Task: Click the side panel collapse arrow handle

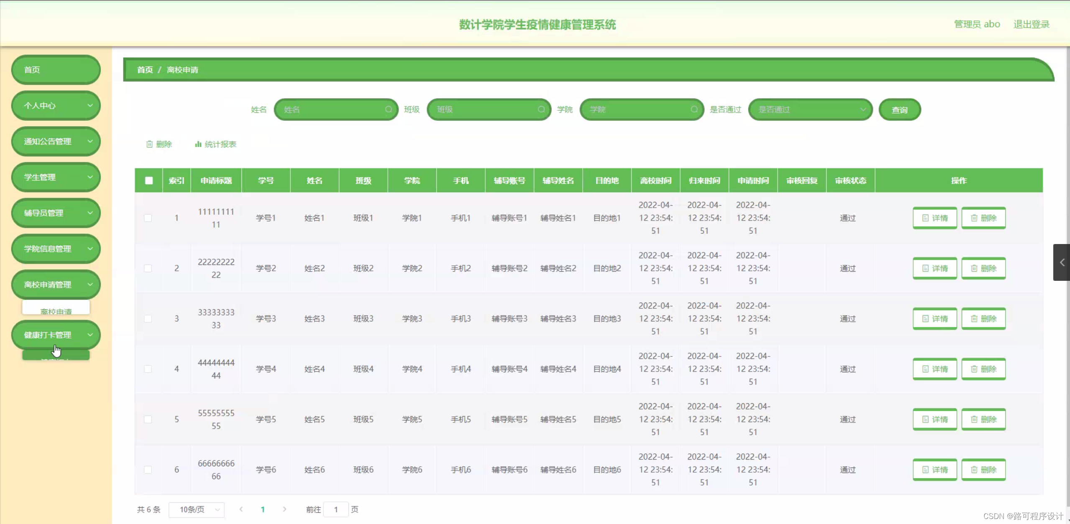Action: coord(1062,262)
